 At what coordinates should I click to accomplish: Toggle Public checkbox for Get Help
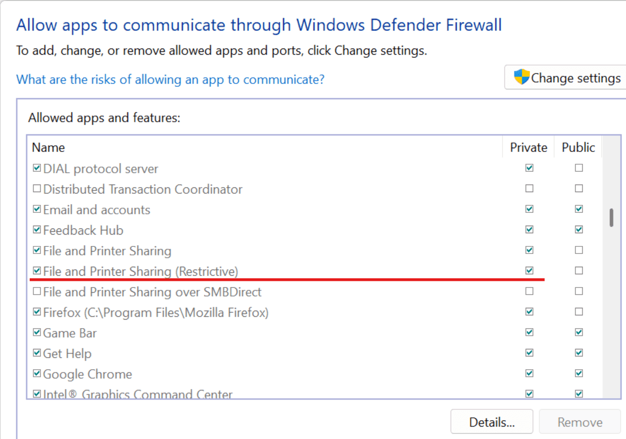point(579,353)
